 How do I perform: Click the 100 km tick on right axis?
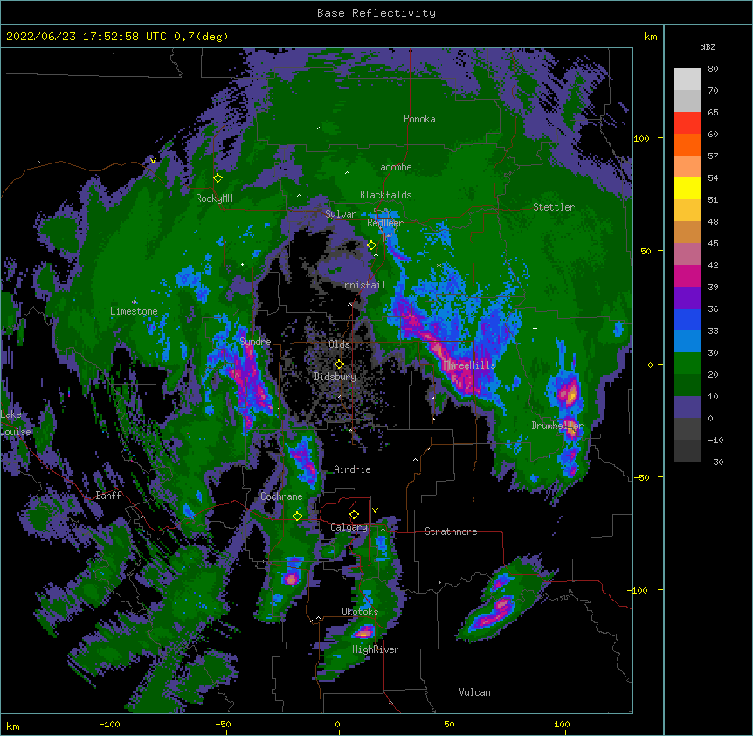[641, 139]
